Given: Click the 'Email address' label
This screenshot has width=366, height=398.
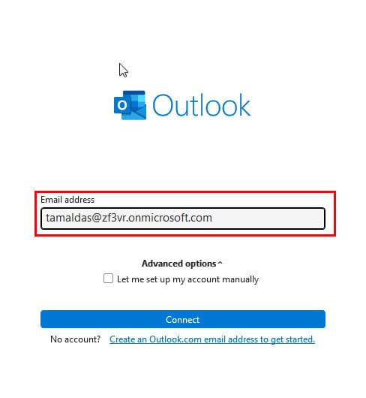Looking at the screenshot, I should [x=67, y=200].
